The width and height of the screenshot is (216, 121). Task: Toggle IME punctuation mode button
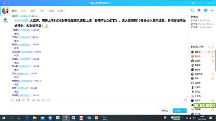tap(208, 105)
